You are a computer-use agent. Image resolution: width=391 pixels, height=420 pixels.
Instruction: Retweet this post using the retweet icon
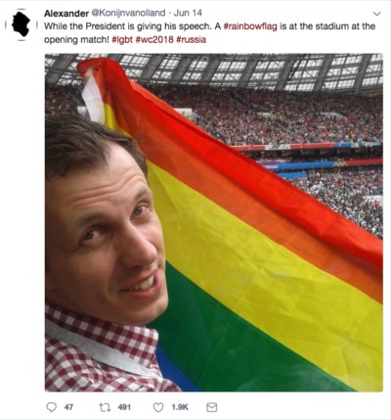click(x=105, y=407)
